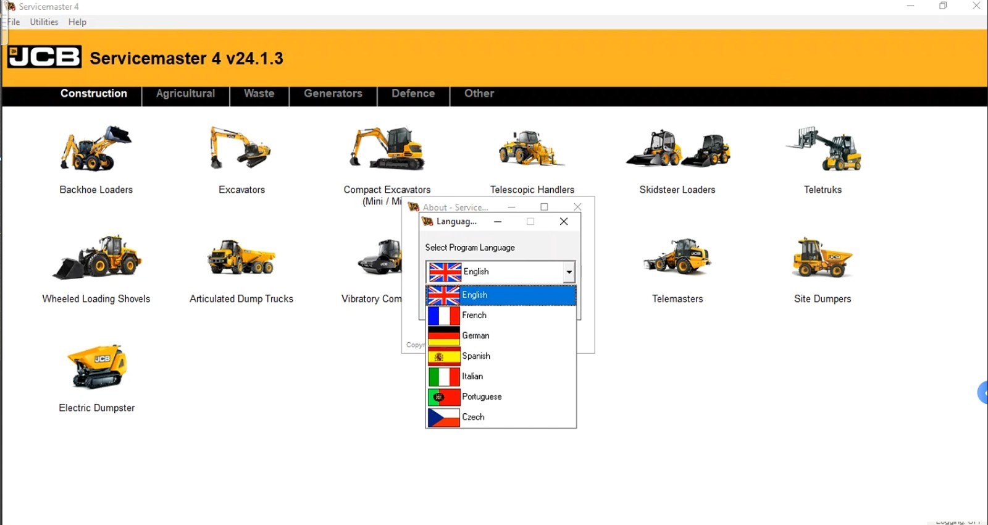
Task: Click the Electric Dumpster label
Action: (x=97, y=408)
